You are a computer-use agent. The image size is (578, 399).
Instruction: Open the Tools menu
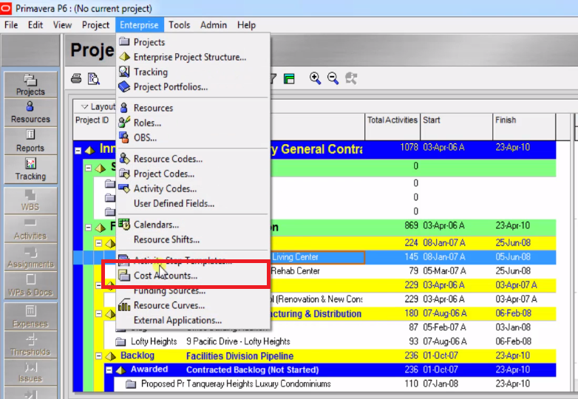(179, 25)
